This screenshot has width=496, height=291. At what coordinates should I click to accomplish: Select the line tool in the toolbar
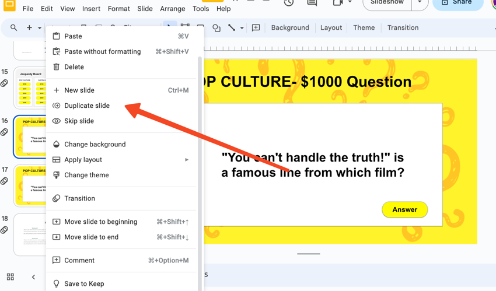232,28
